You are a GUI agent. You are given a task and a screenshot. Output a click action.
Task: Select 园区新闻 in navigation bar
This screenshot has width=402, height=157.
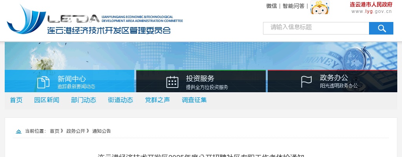(46, 100)
